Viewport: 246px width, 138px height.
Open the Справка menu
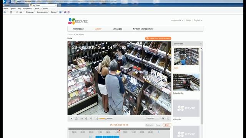(x=45, y=8)
